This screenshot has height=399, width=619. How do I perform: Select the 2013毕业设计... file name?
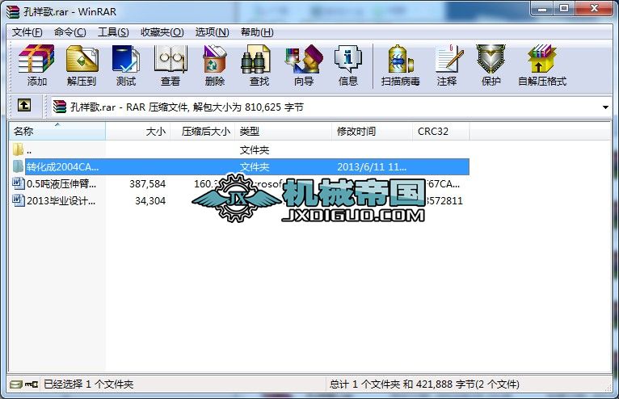(x=61, y=200)
